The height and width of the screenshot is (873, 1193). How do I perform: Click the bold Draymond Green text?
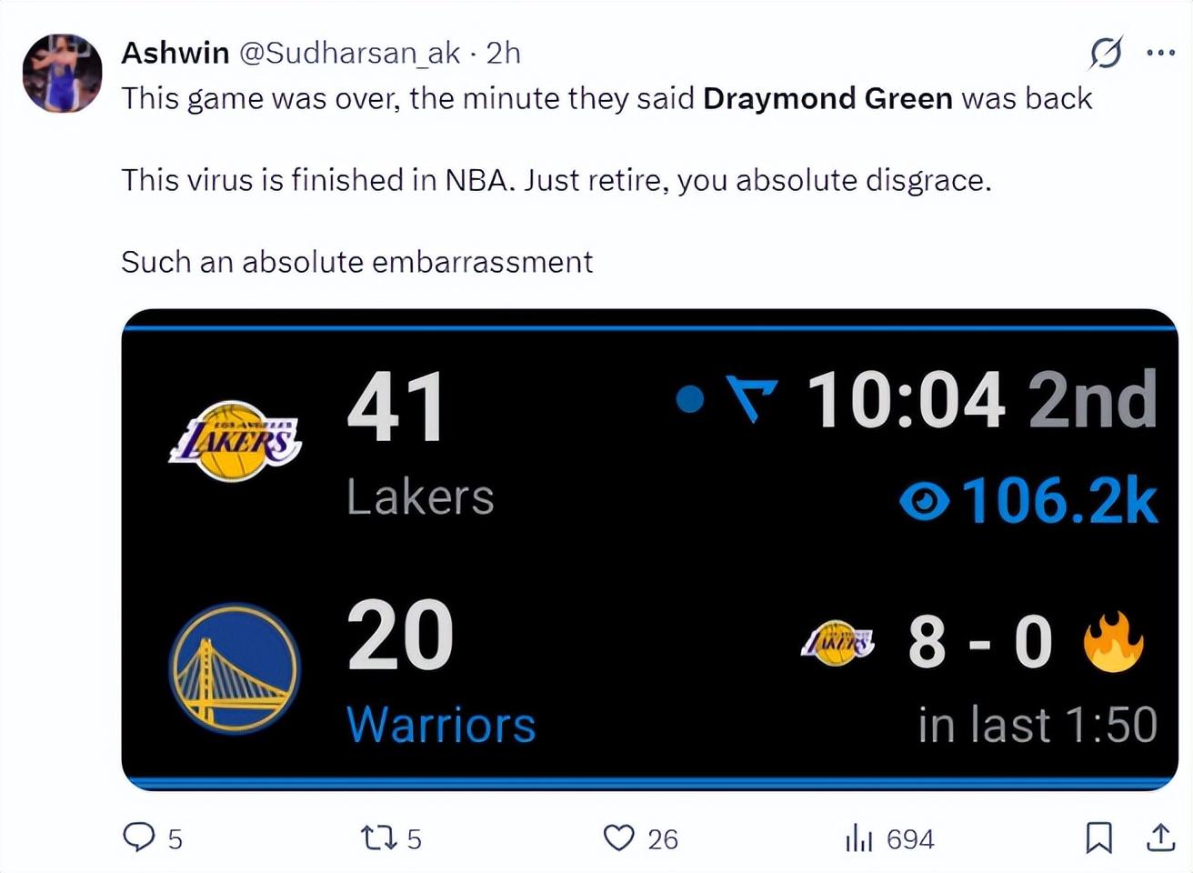[x=827, y=98]
